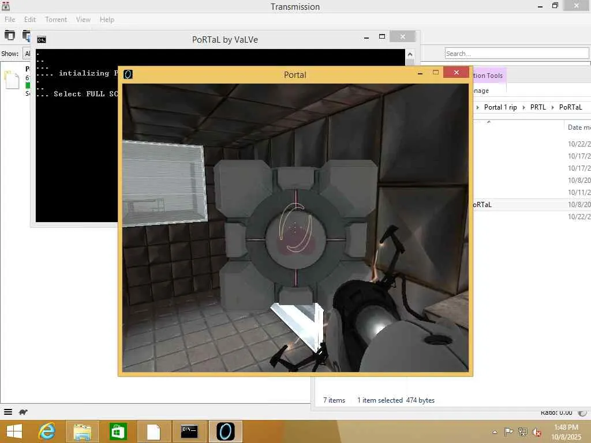Select the Application Tools tab in Explorer

coord(488,76)
